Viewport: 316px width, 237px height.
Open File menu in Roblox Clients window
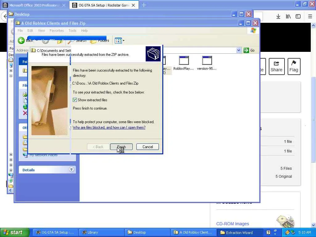coord(20,31)
